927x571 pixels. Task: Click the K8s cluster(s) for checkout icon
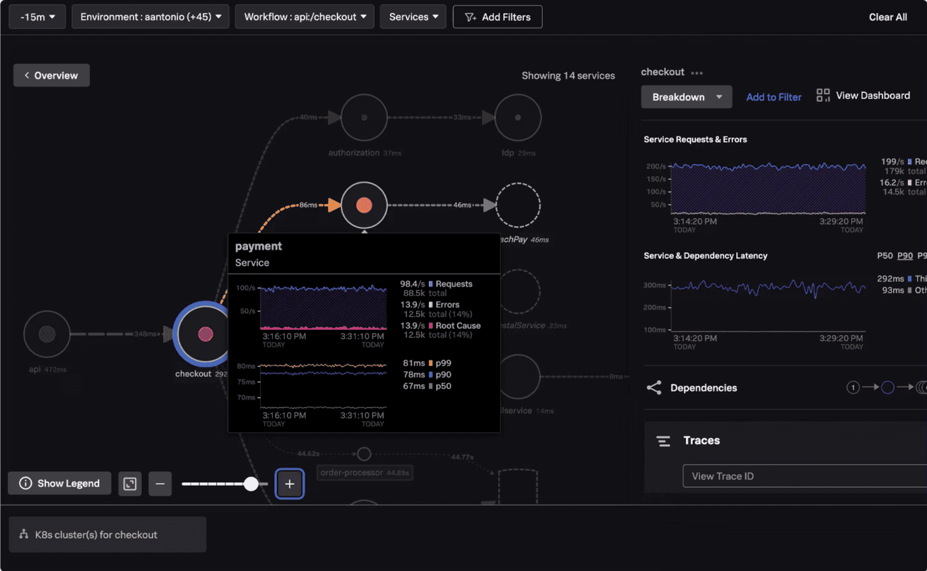coord(24,534)
